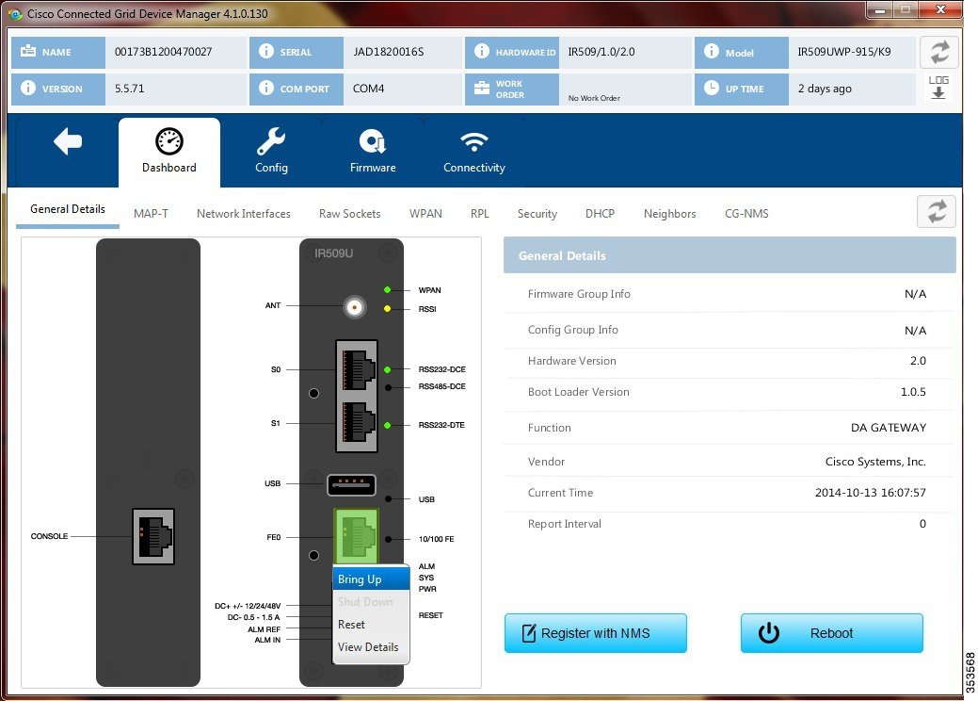Open the Security sub-tab
Image resolution: width=978 pixels, height=701 pixels.
[x=537, y=214]
